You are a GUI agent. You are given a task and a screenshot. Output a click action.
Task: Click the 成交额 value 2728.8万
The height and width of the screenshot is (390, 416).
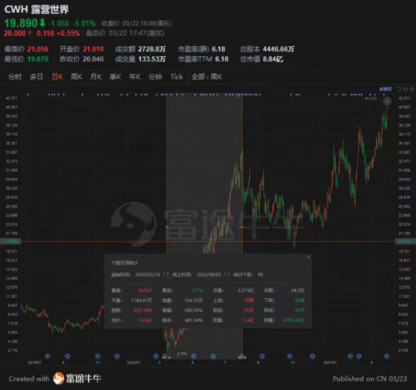pyautogui.click(x=152, y=49)
